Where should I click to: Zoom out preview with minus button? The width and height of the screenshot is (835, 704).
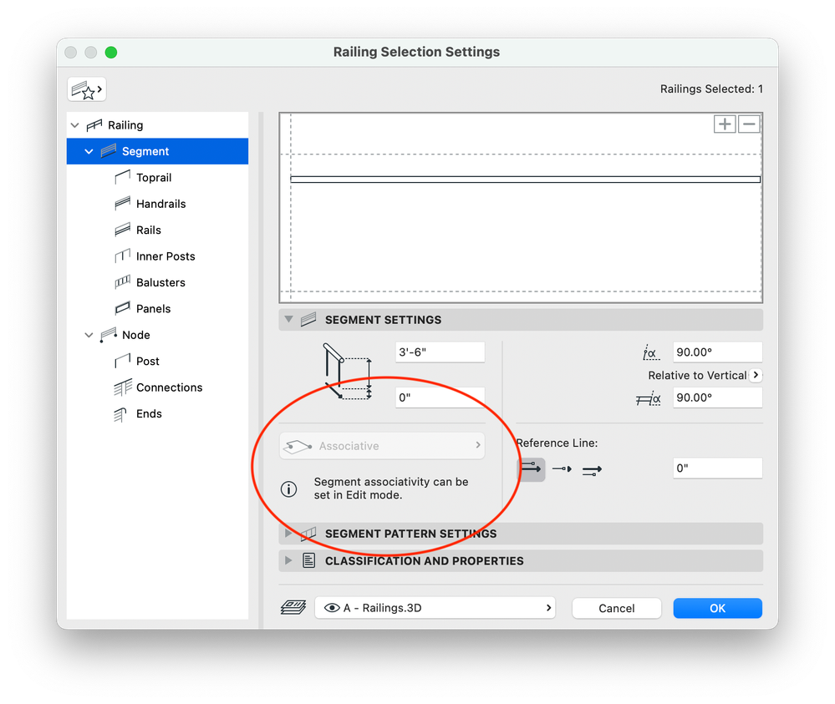(x=749, y=124)
